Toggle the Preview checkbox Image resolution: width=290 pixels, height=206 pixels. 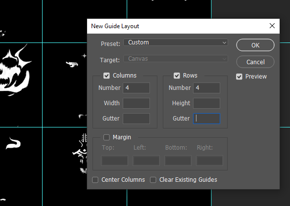(x=239, y=77)
